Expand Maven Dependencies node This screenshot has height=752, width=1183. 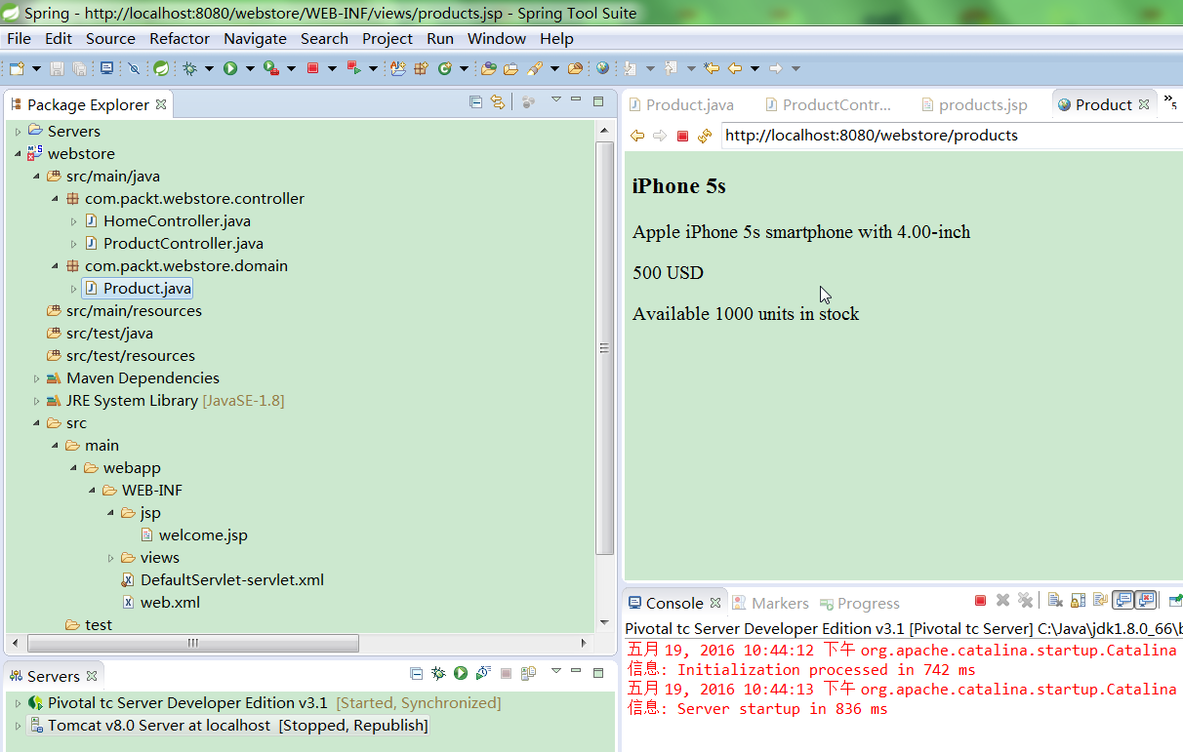36,378
